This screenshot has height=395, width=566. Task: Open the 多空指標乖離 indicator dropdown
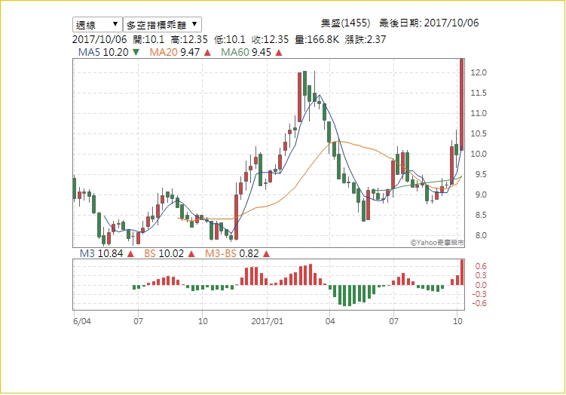click(x=162, y=25)
